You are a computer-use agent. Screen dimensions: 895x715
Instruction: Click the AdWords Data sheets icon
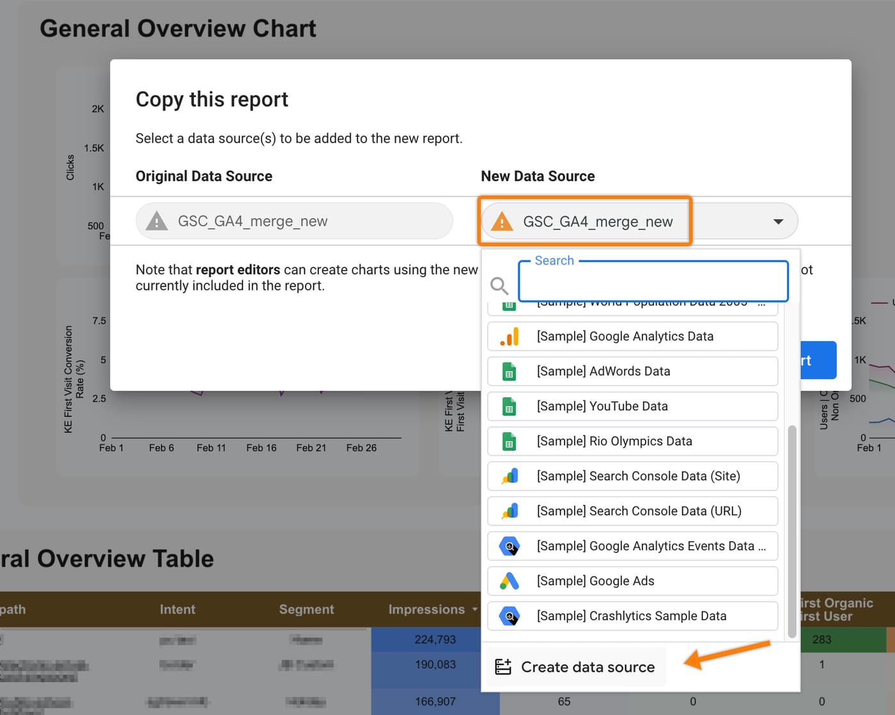(x=509, y=372)
